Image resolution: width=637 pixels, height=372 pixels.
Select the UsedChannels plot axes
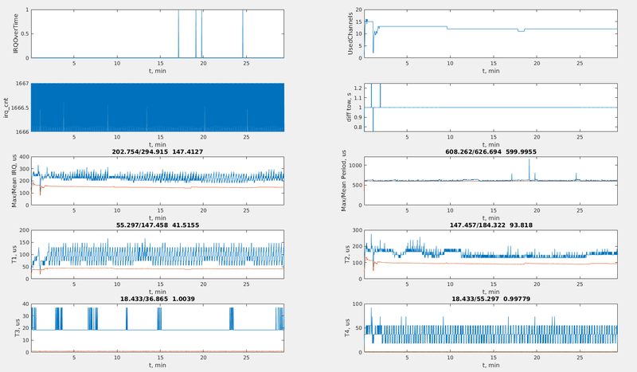coord(490,33)
